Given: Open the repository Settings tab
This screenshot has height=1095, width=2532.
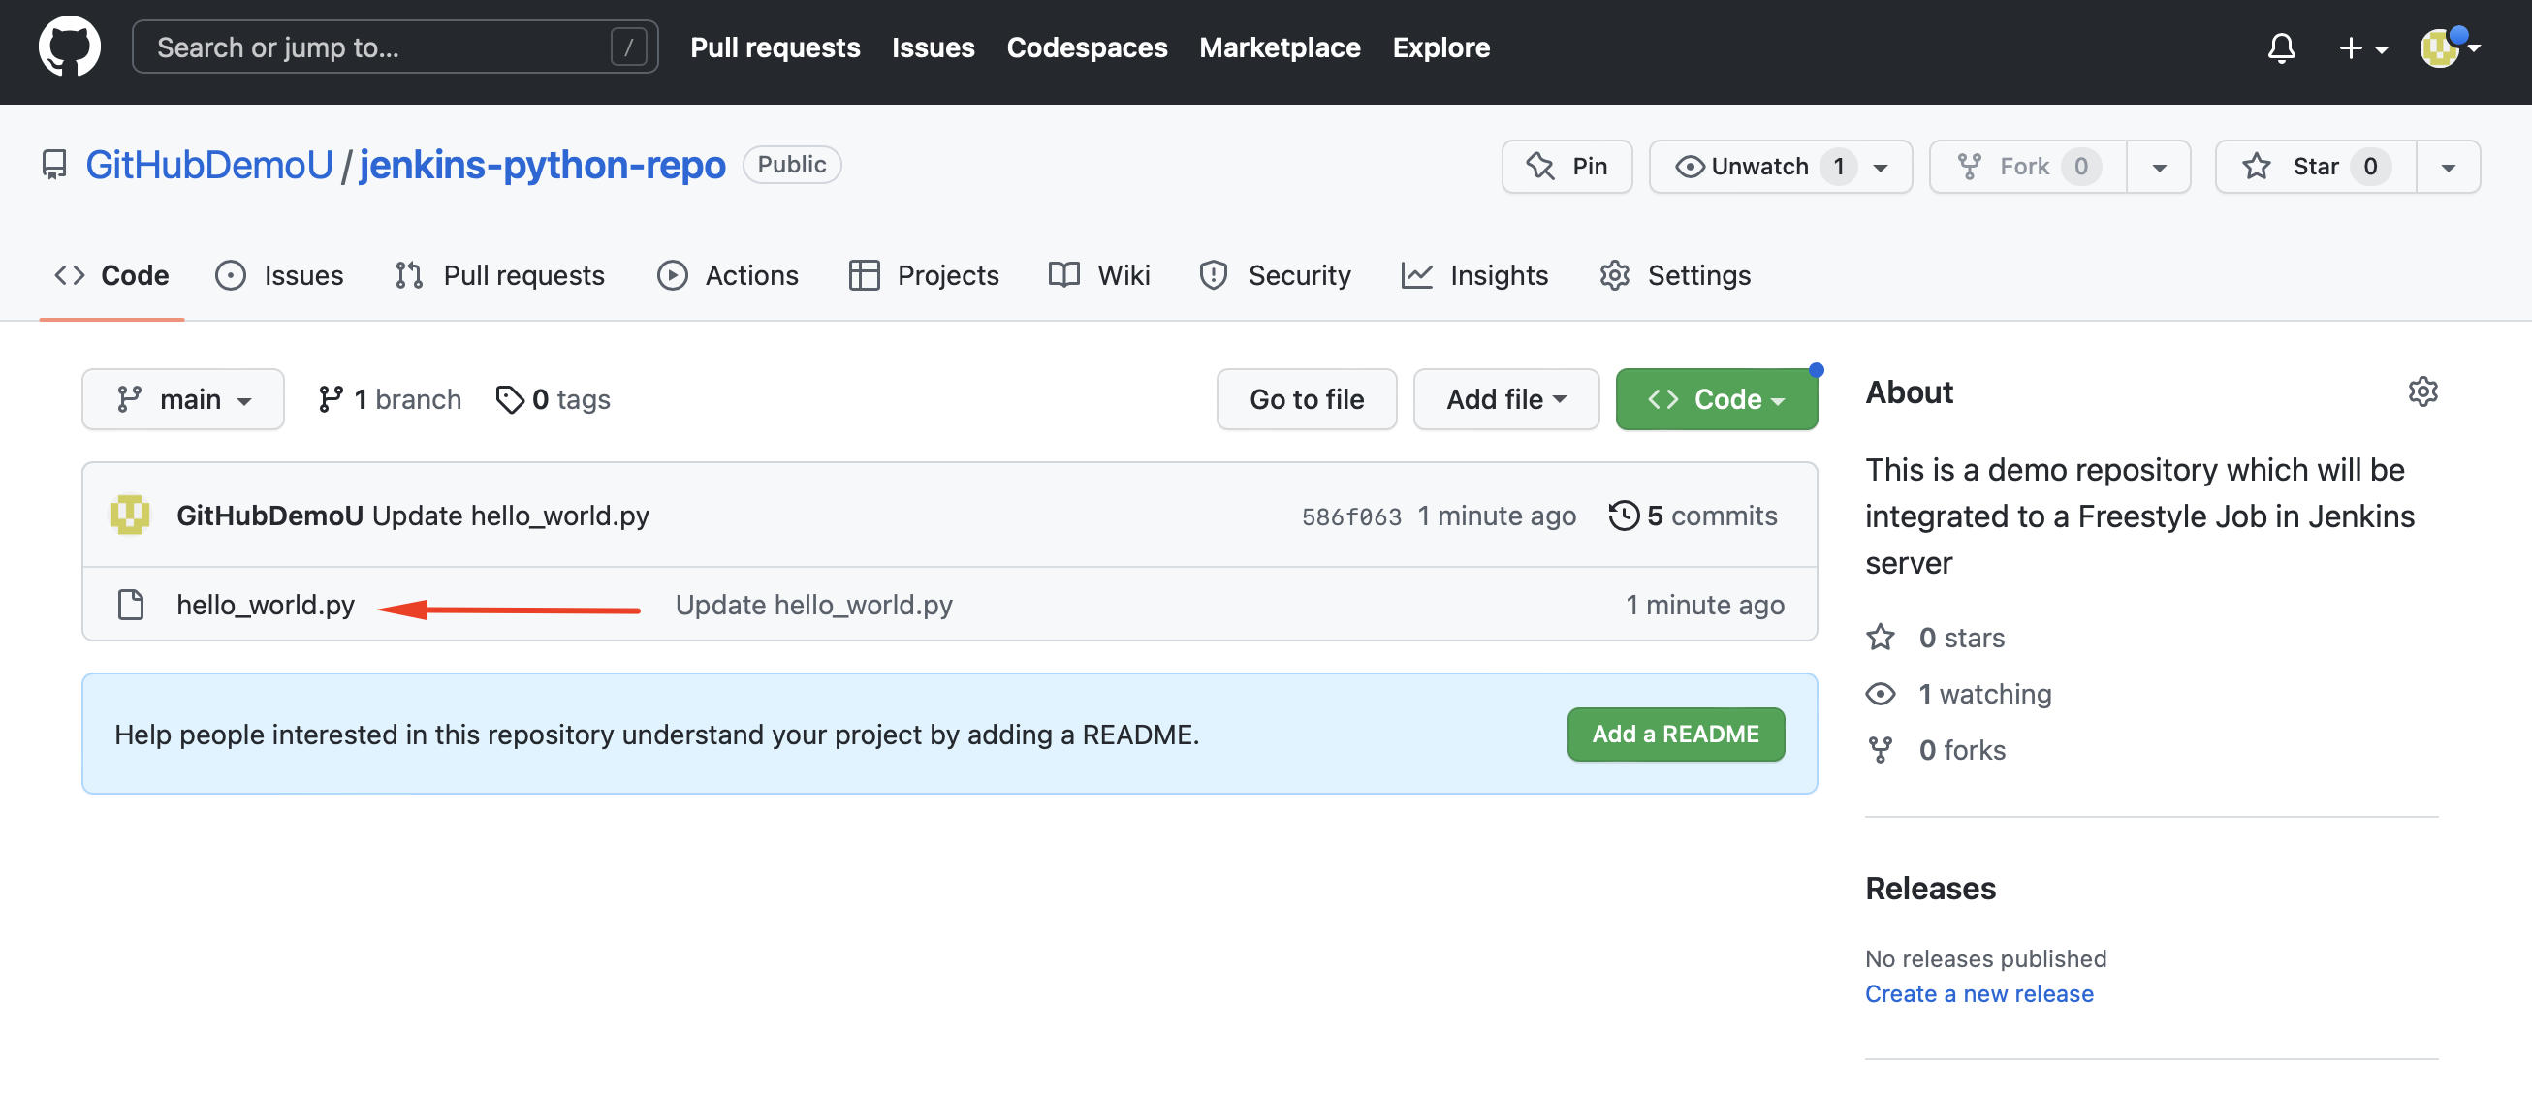Looking at the screenshot, I should (x=1675, y=275).
